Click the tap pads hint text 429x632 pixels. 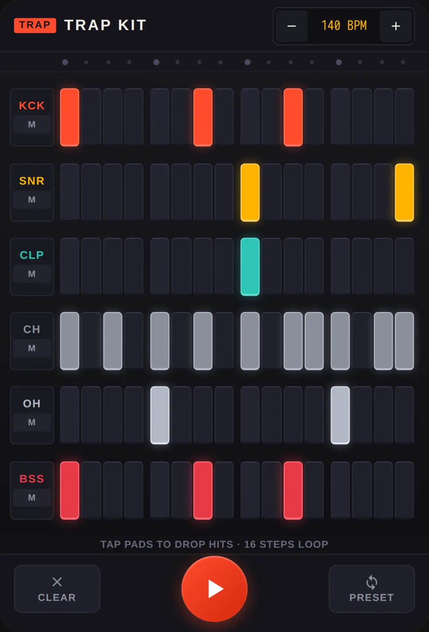[214, 544]
